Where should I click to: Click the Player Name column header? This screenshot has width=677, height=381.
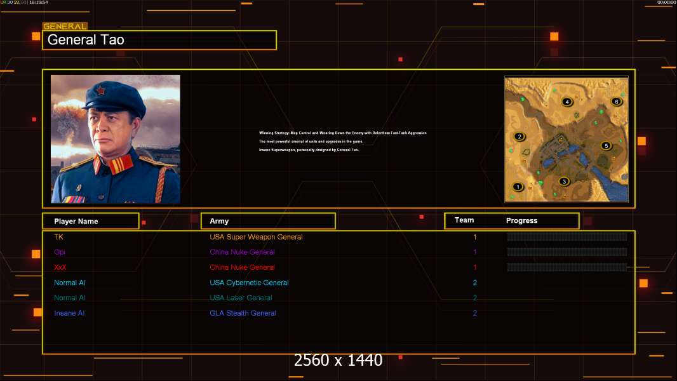click(x=91, y=221)
